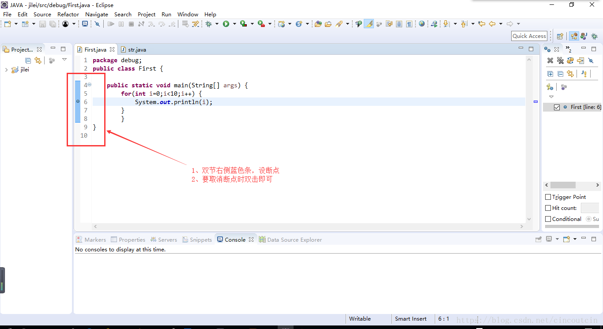The image size is (603, 329).
Task: Click the Debug bug icon in toolbar
Action: (x=208, y=24)
